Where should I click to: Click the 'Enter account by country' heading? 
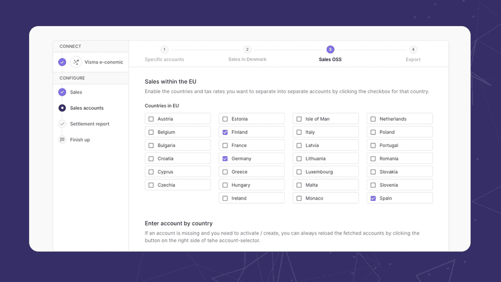pyautogui.click(x=178, y=223)
